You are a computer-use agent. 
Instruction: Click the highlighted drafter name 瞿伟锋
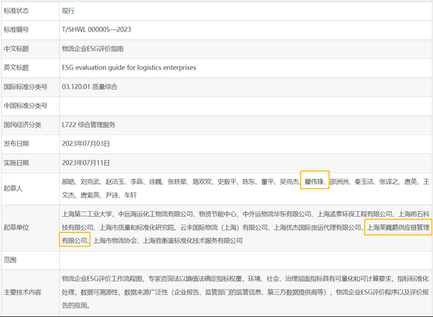point(314,181)
